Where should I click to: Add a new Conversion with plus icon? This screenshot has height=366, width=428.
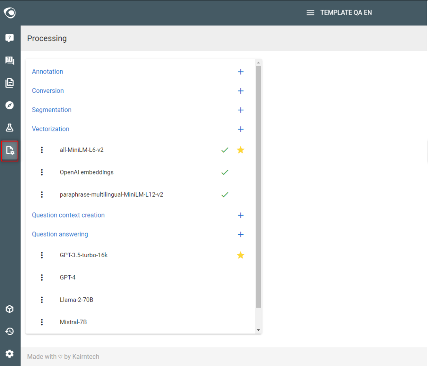[240, 91]
